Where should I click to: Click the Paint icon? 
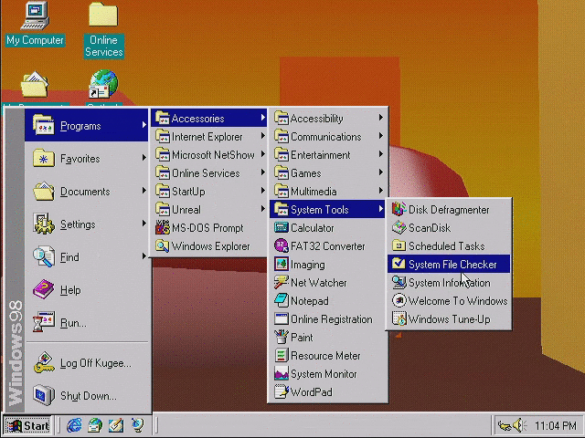point(281,337)
